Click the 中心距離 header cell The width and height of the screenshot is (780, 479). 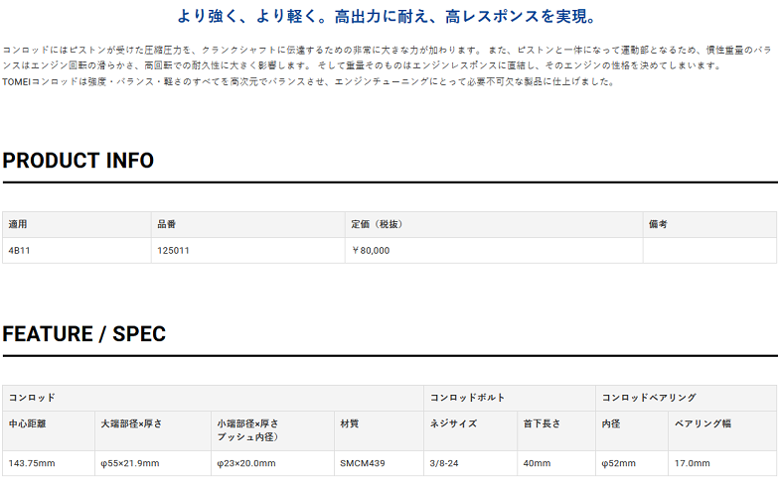pyautogui.click(x=49, y=430)
